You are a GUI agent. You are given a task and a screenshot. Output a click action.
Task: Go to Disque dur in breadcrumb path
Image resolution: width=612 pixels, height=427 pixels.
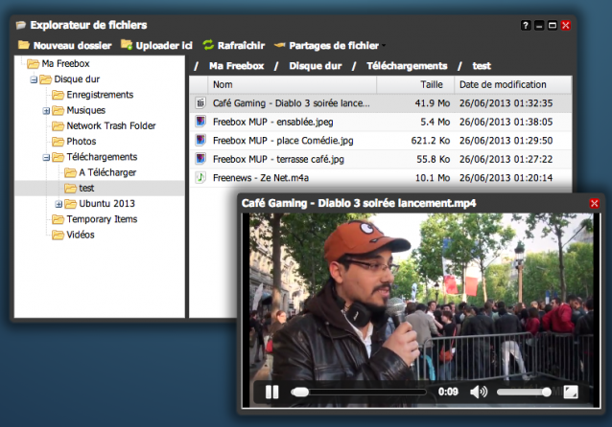tap(316, 66)
